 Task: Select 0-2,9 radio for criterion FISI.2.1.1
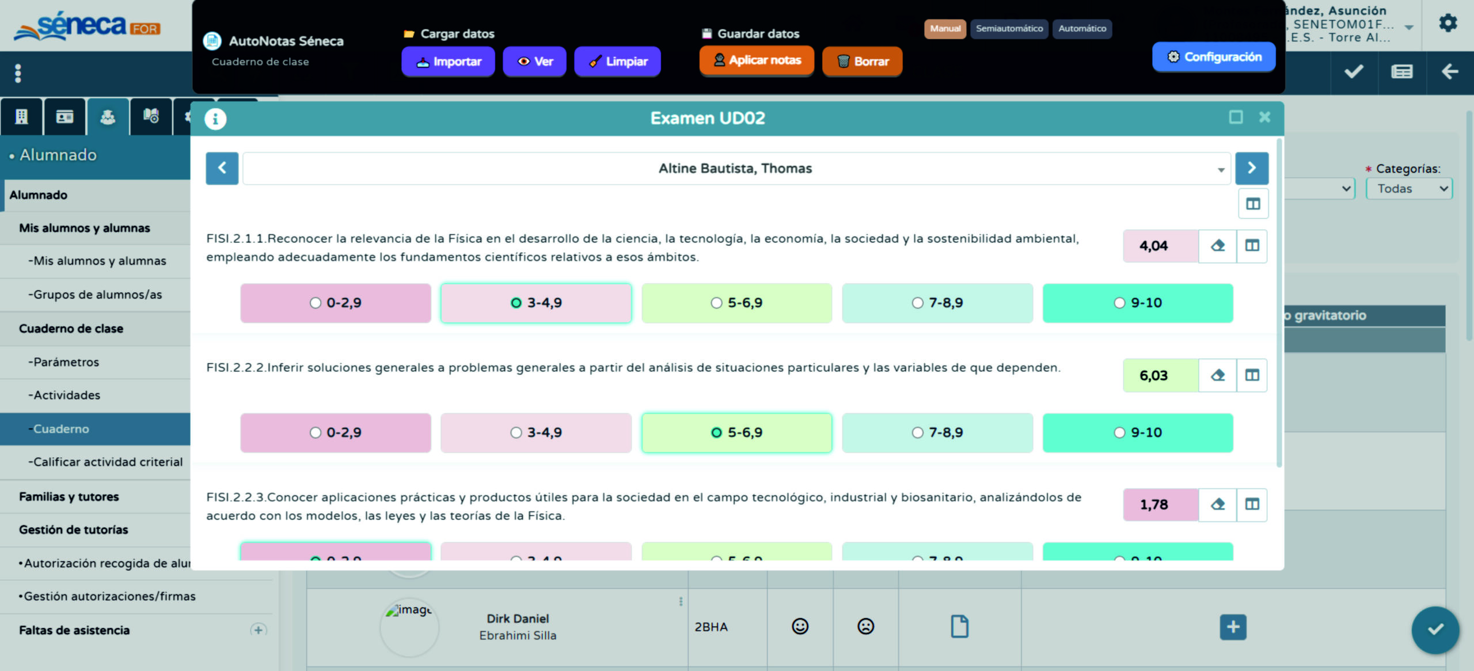coord(316,303)
